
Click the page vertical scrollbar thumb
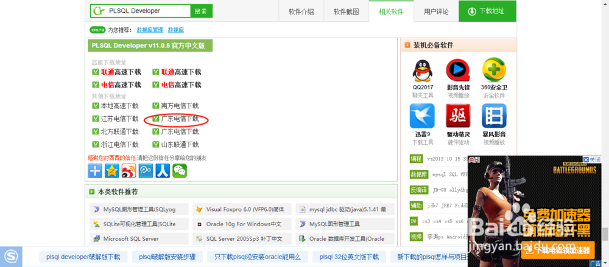coord(604,234)
